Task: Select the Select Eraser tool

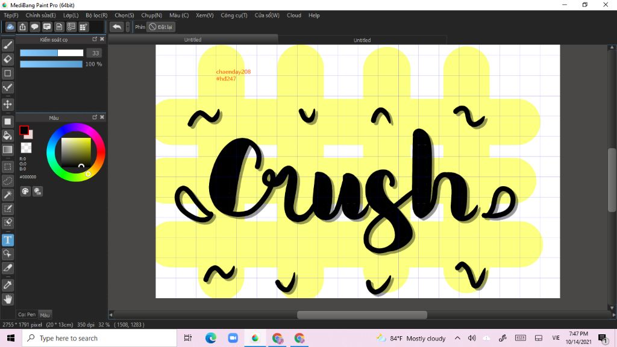Action: coord(7,222)
